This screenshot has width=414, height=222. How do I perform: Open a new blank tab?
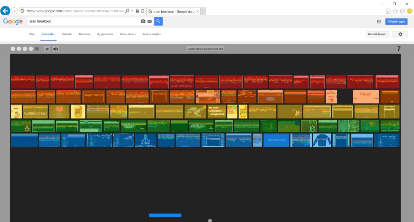(x=203, y=11)
